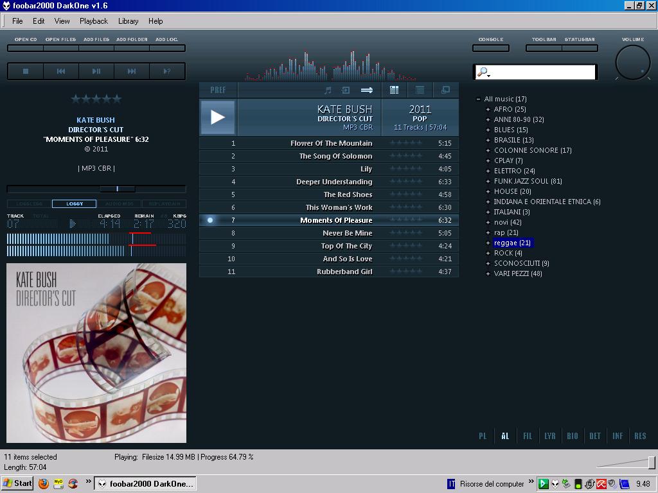Screen dimensions: 658x493
Task: Click the foobar2000 alien icon in the system tray
Action: 555,484
